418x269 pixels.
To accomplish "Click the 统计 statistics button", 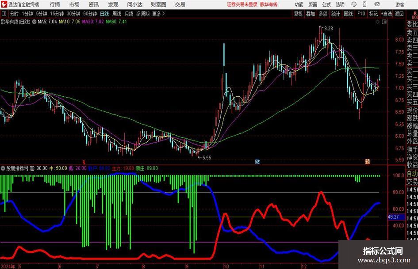I will pos(335,14).
